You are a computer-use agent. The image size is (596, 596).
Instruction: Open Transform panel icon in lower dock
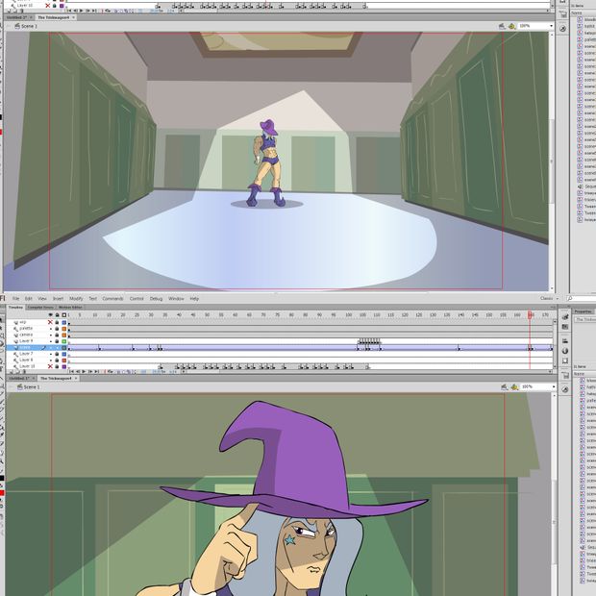(x=565, y=360)
